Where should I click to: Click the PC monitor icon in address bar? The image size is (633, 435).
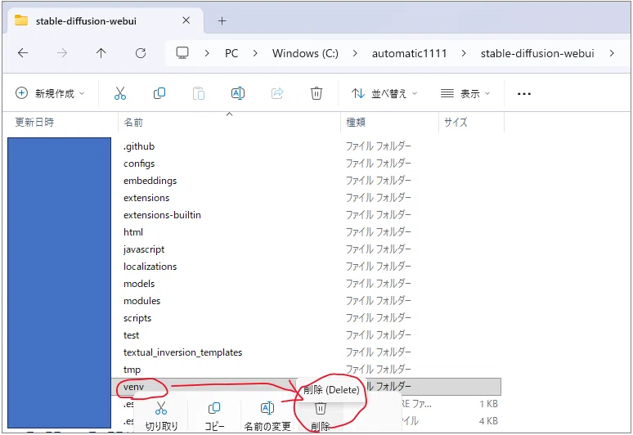(182, 53)
